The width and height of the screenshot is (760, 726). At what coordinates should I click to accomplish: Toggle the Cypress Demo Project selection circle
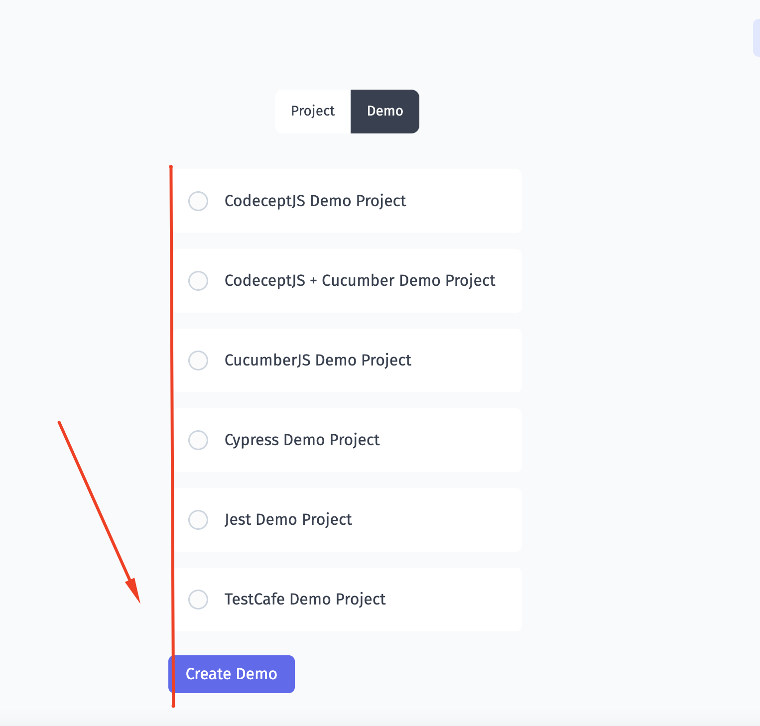pos(198,440)
